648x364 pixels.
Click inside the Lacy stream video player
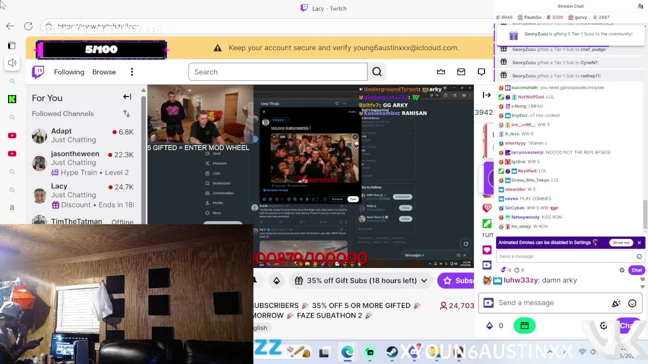coord(310,176)
